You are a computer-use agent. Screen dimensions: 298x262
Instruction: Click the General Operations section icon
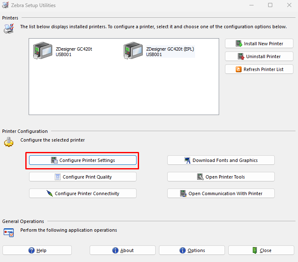point(9,233)
